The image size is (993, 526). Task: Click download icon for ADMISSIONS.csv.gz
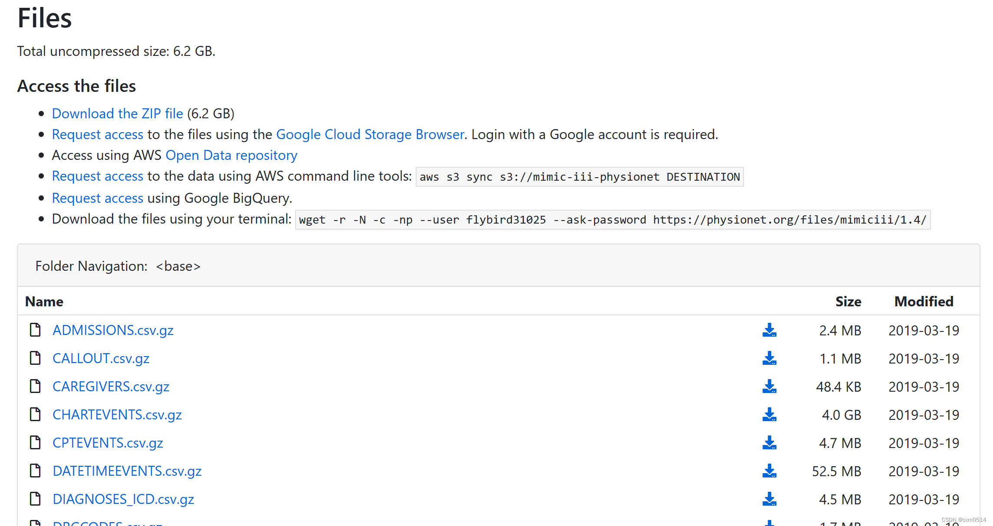(x=769, y=330)
